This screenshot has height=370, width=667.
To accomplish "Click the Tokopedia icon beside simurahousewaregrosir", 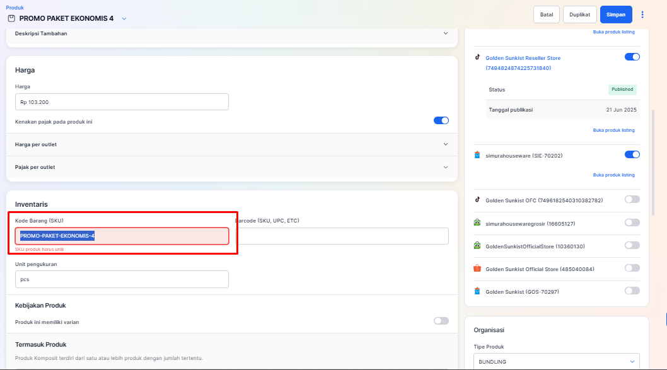I will pyautogui.click(x=478, y=223).
